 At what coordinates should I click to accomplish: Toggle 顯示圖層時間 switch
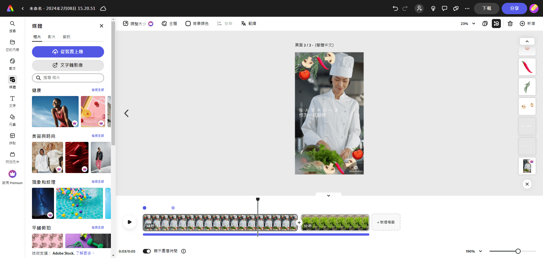[x=147, y=251]
